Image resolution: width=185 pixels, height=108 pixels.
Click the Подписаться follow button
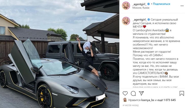161,4
